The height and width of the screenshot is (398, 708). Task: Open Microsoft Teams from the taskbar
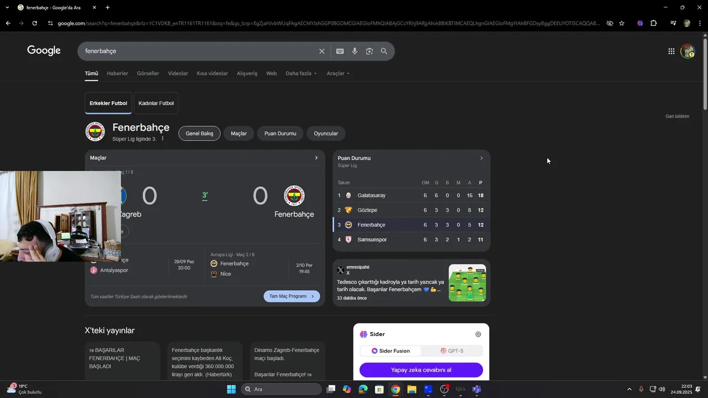point(477,389)
